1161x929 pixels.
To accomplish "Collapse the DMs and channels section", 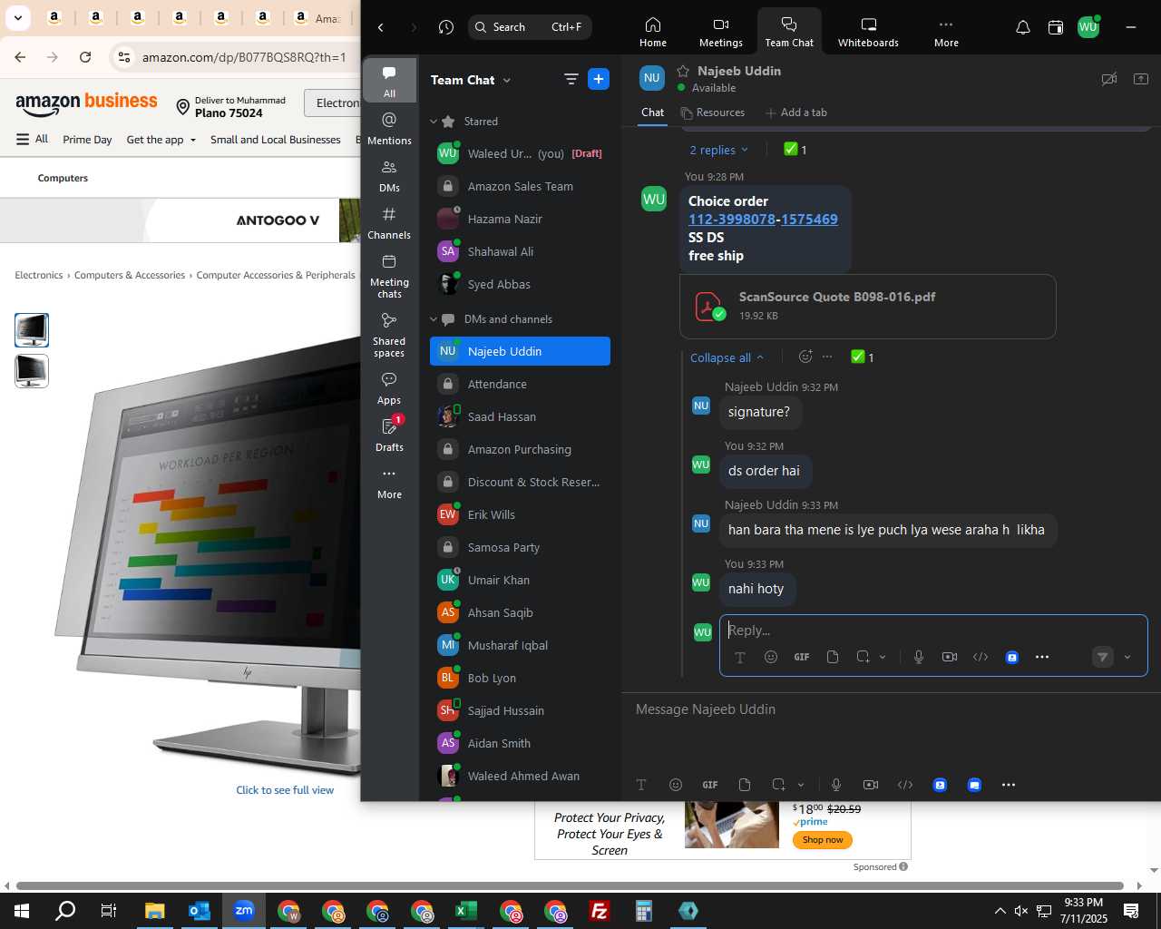I will [x=434, y=319].
